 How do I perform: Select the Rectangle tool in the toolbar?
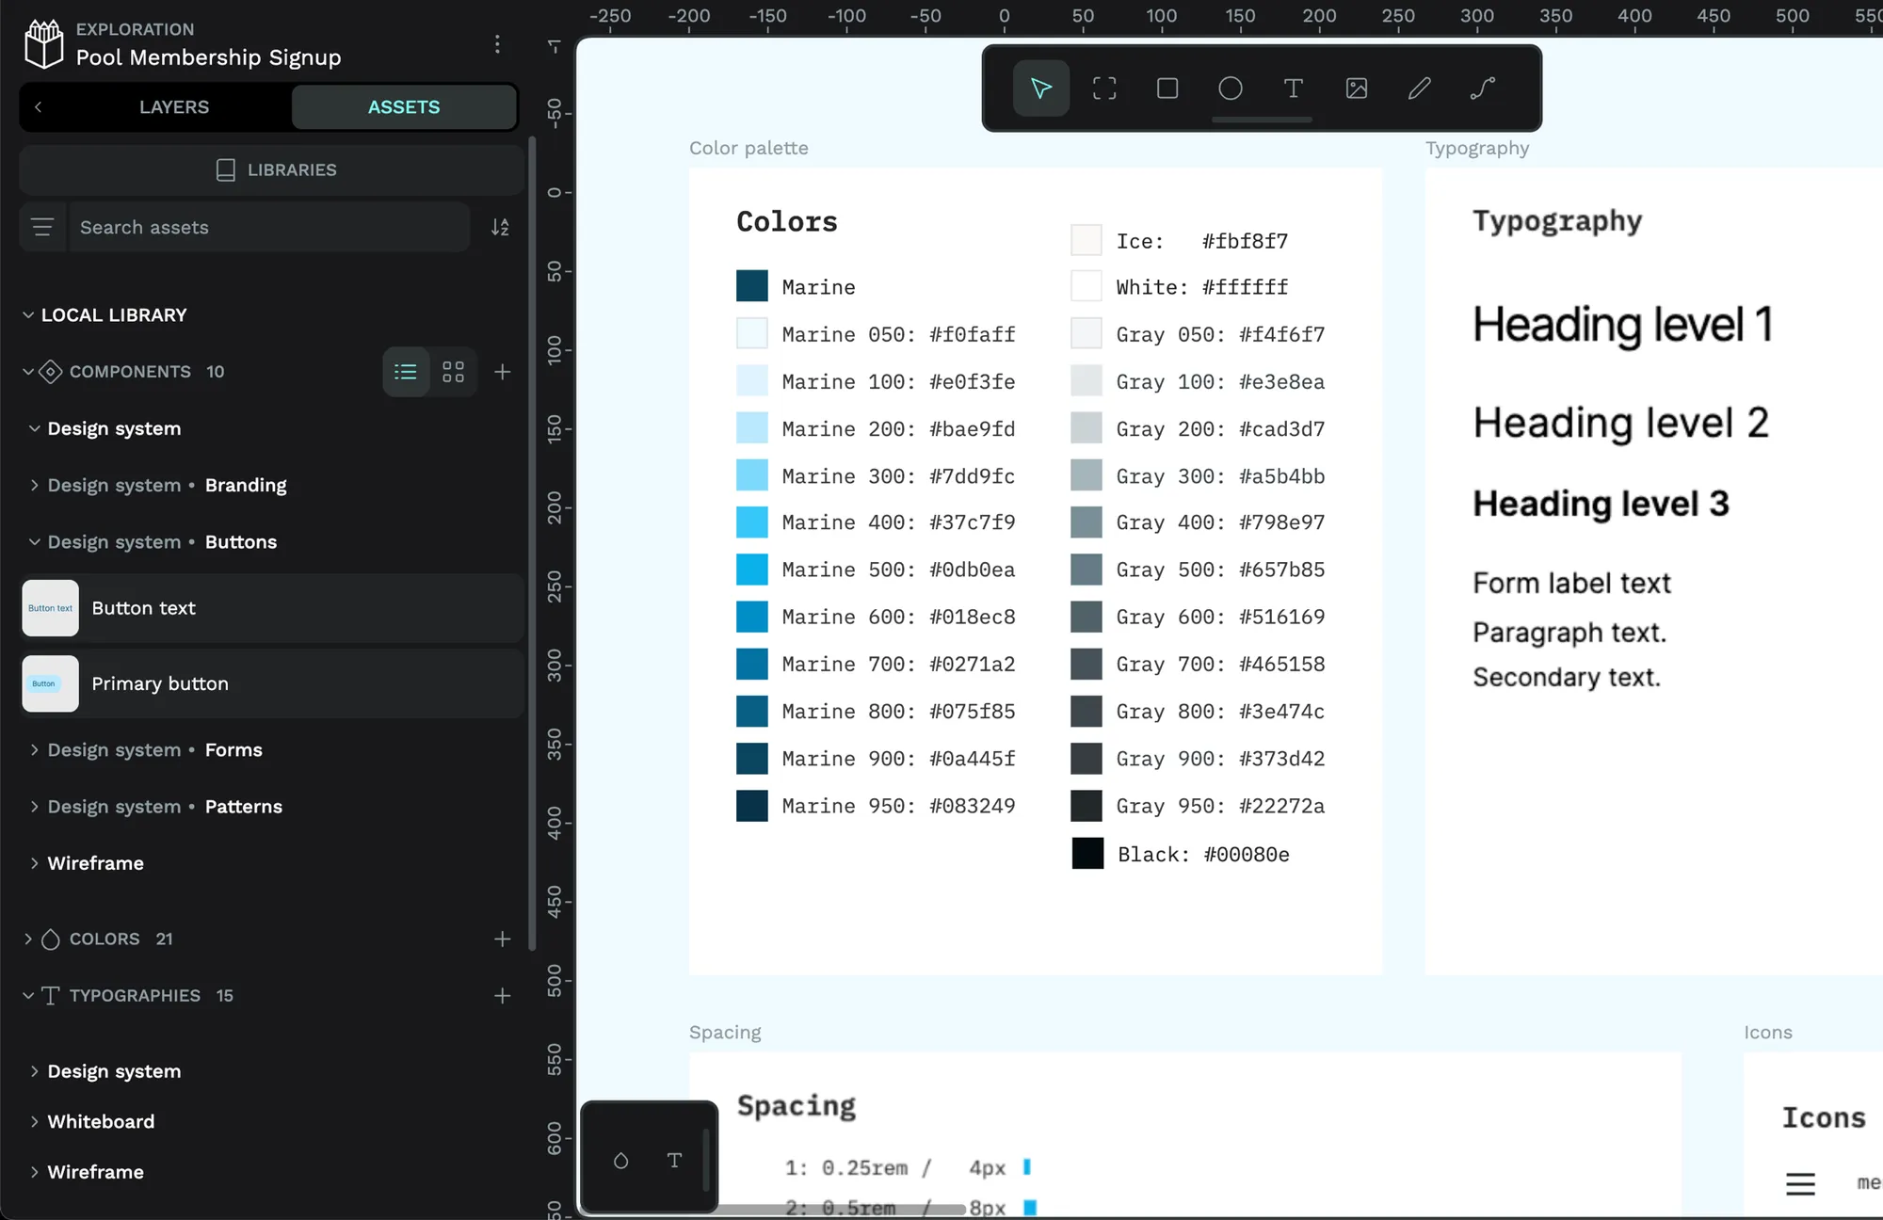tap(1167, 88)
